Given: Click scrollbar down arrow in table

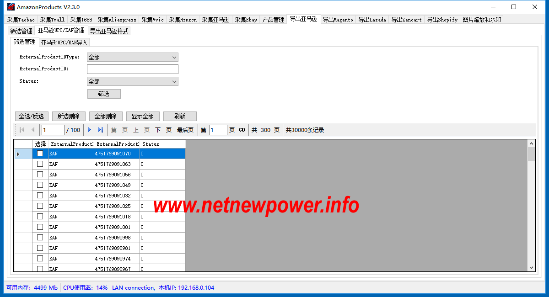Looking at the screenshot, I should click(x=531, y=268).
